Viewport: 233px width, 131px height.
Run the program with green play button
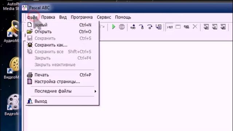tap(114, 27)
